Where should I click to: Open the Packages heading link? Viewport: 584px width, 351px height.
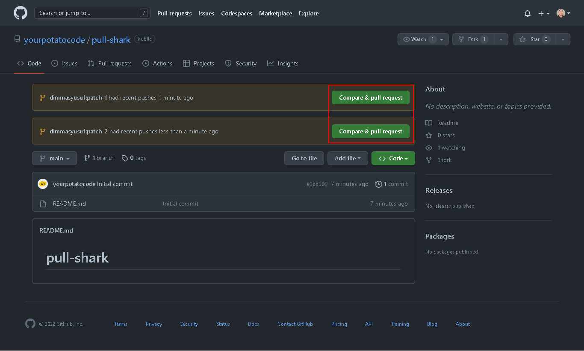pos(439,236)
